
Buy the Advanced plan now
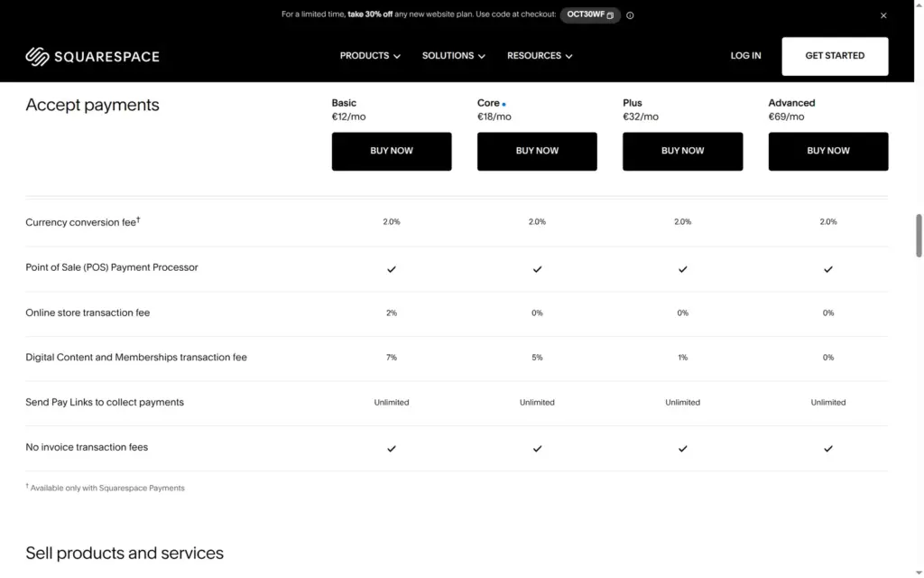[828, 151]
